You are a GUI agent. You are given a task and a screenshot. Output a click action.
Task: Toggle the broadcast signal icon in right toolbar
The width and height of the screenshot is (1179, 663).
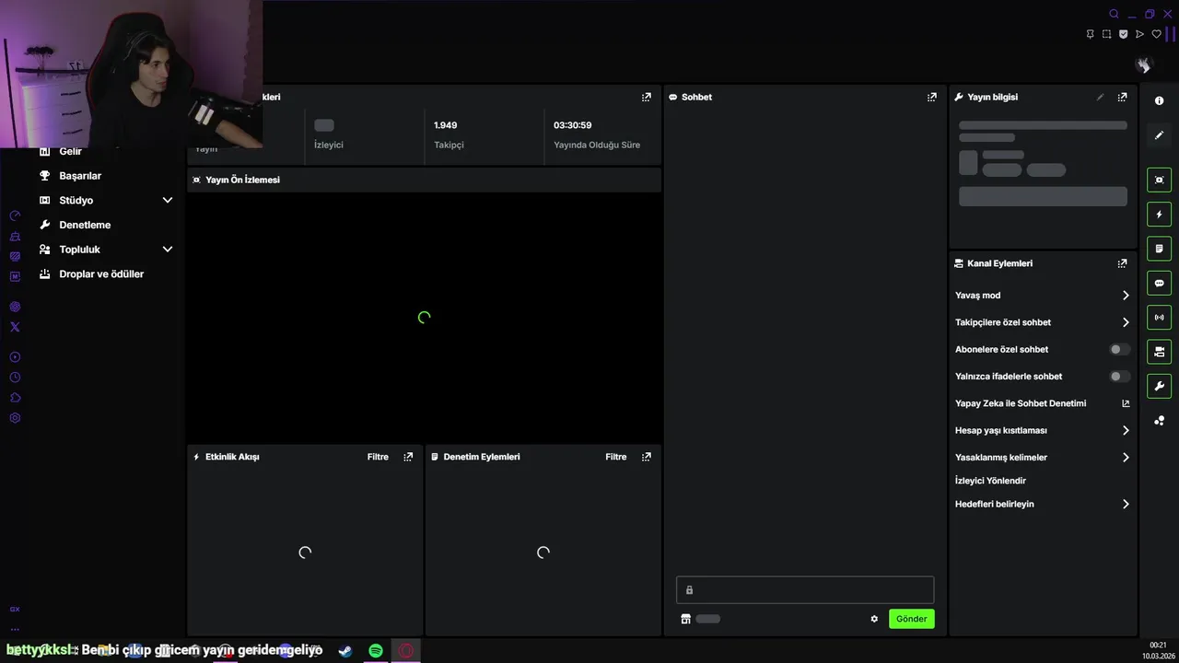coord(1159,318)
